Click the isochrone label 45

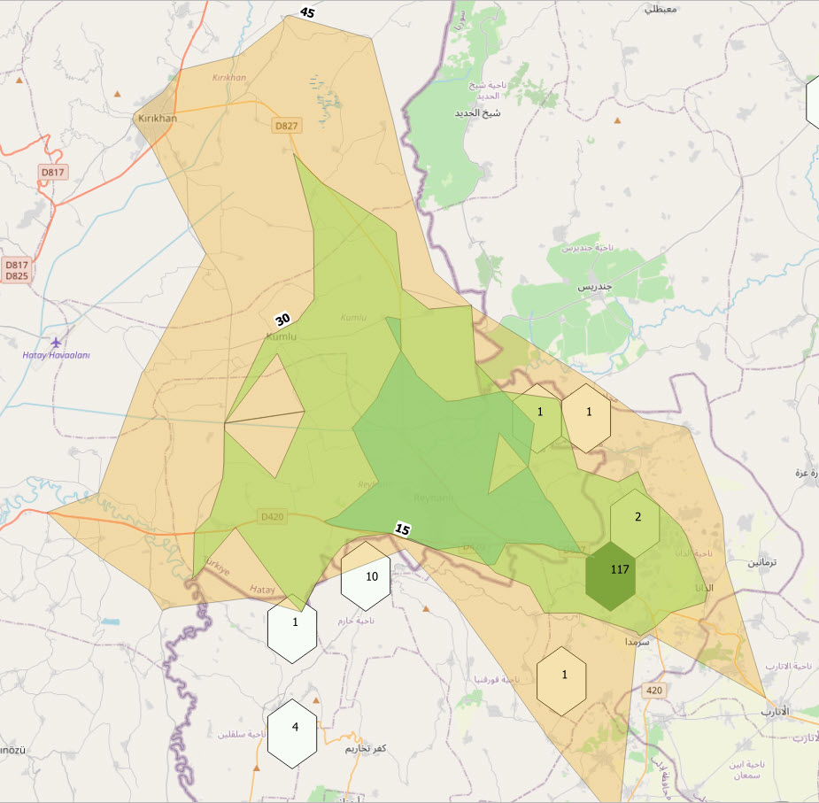tap(306, 12)
